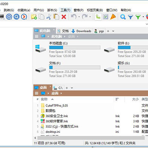Image resolution: width=148 pixels, height=148 pixels.
Task: Open hamburger menu in 桌面 pane breadcrumb
Action: click(37, 93)
